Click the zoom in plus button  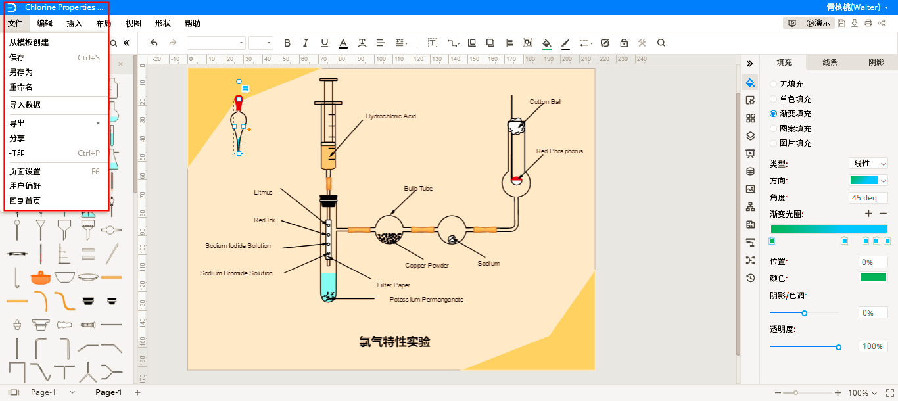(x=838, y=393)
